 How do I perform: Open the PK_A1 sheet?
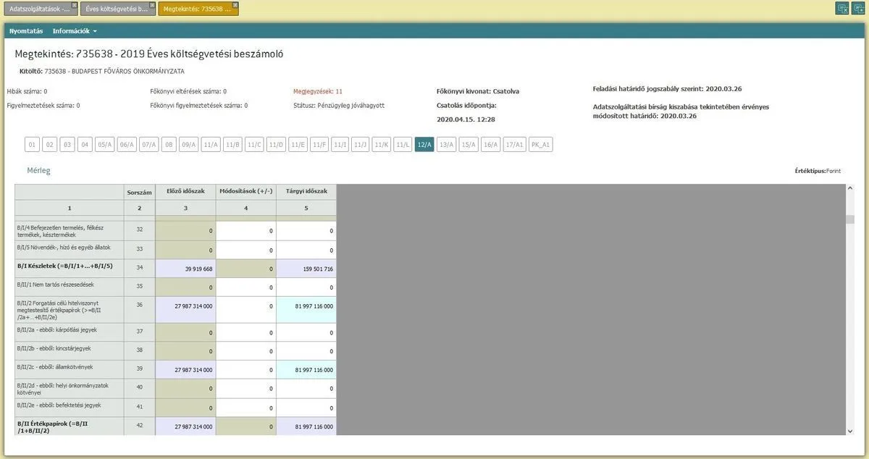(541, 144)
